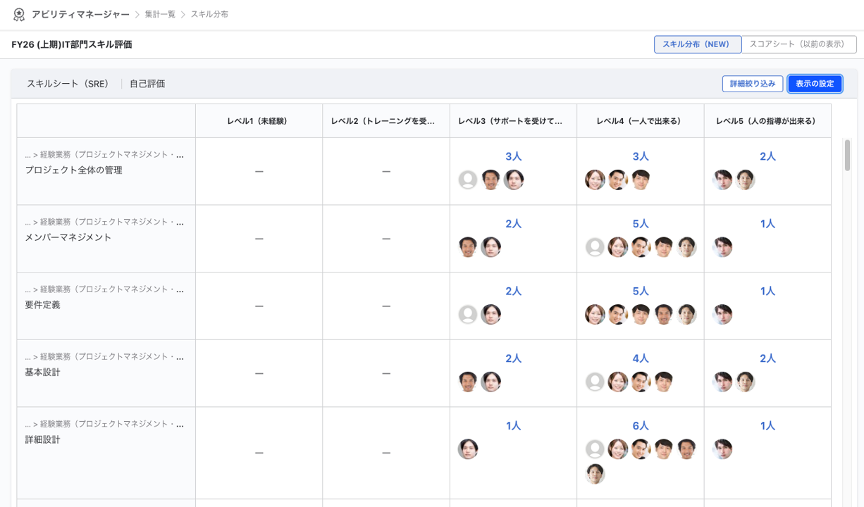The image size is (864, 507).
Task: Click the レベル2（トレーニングを受…column header
Action: [386, 121]
